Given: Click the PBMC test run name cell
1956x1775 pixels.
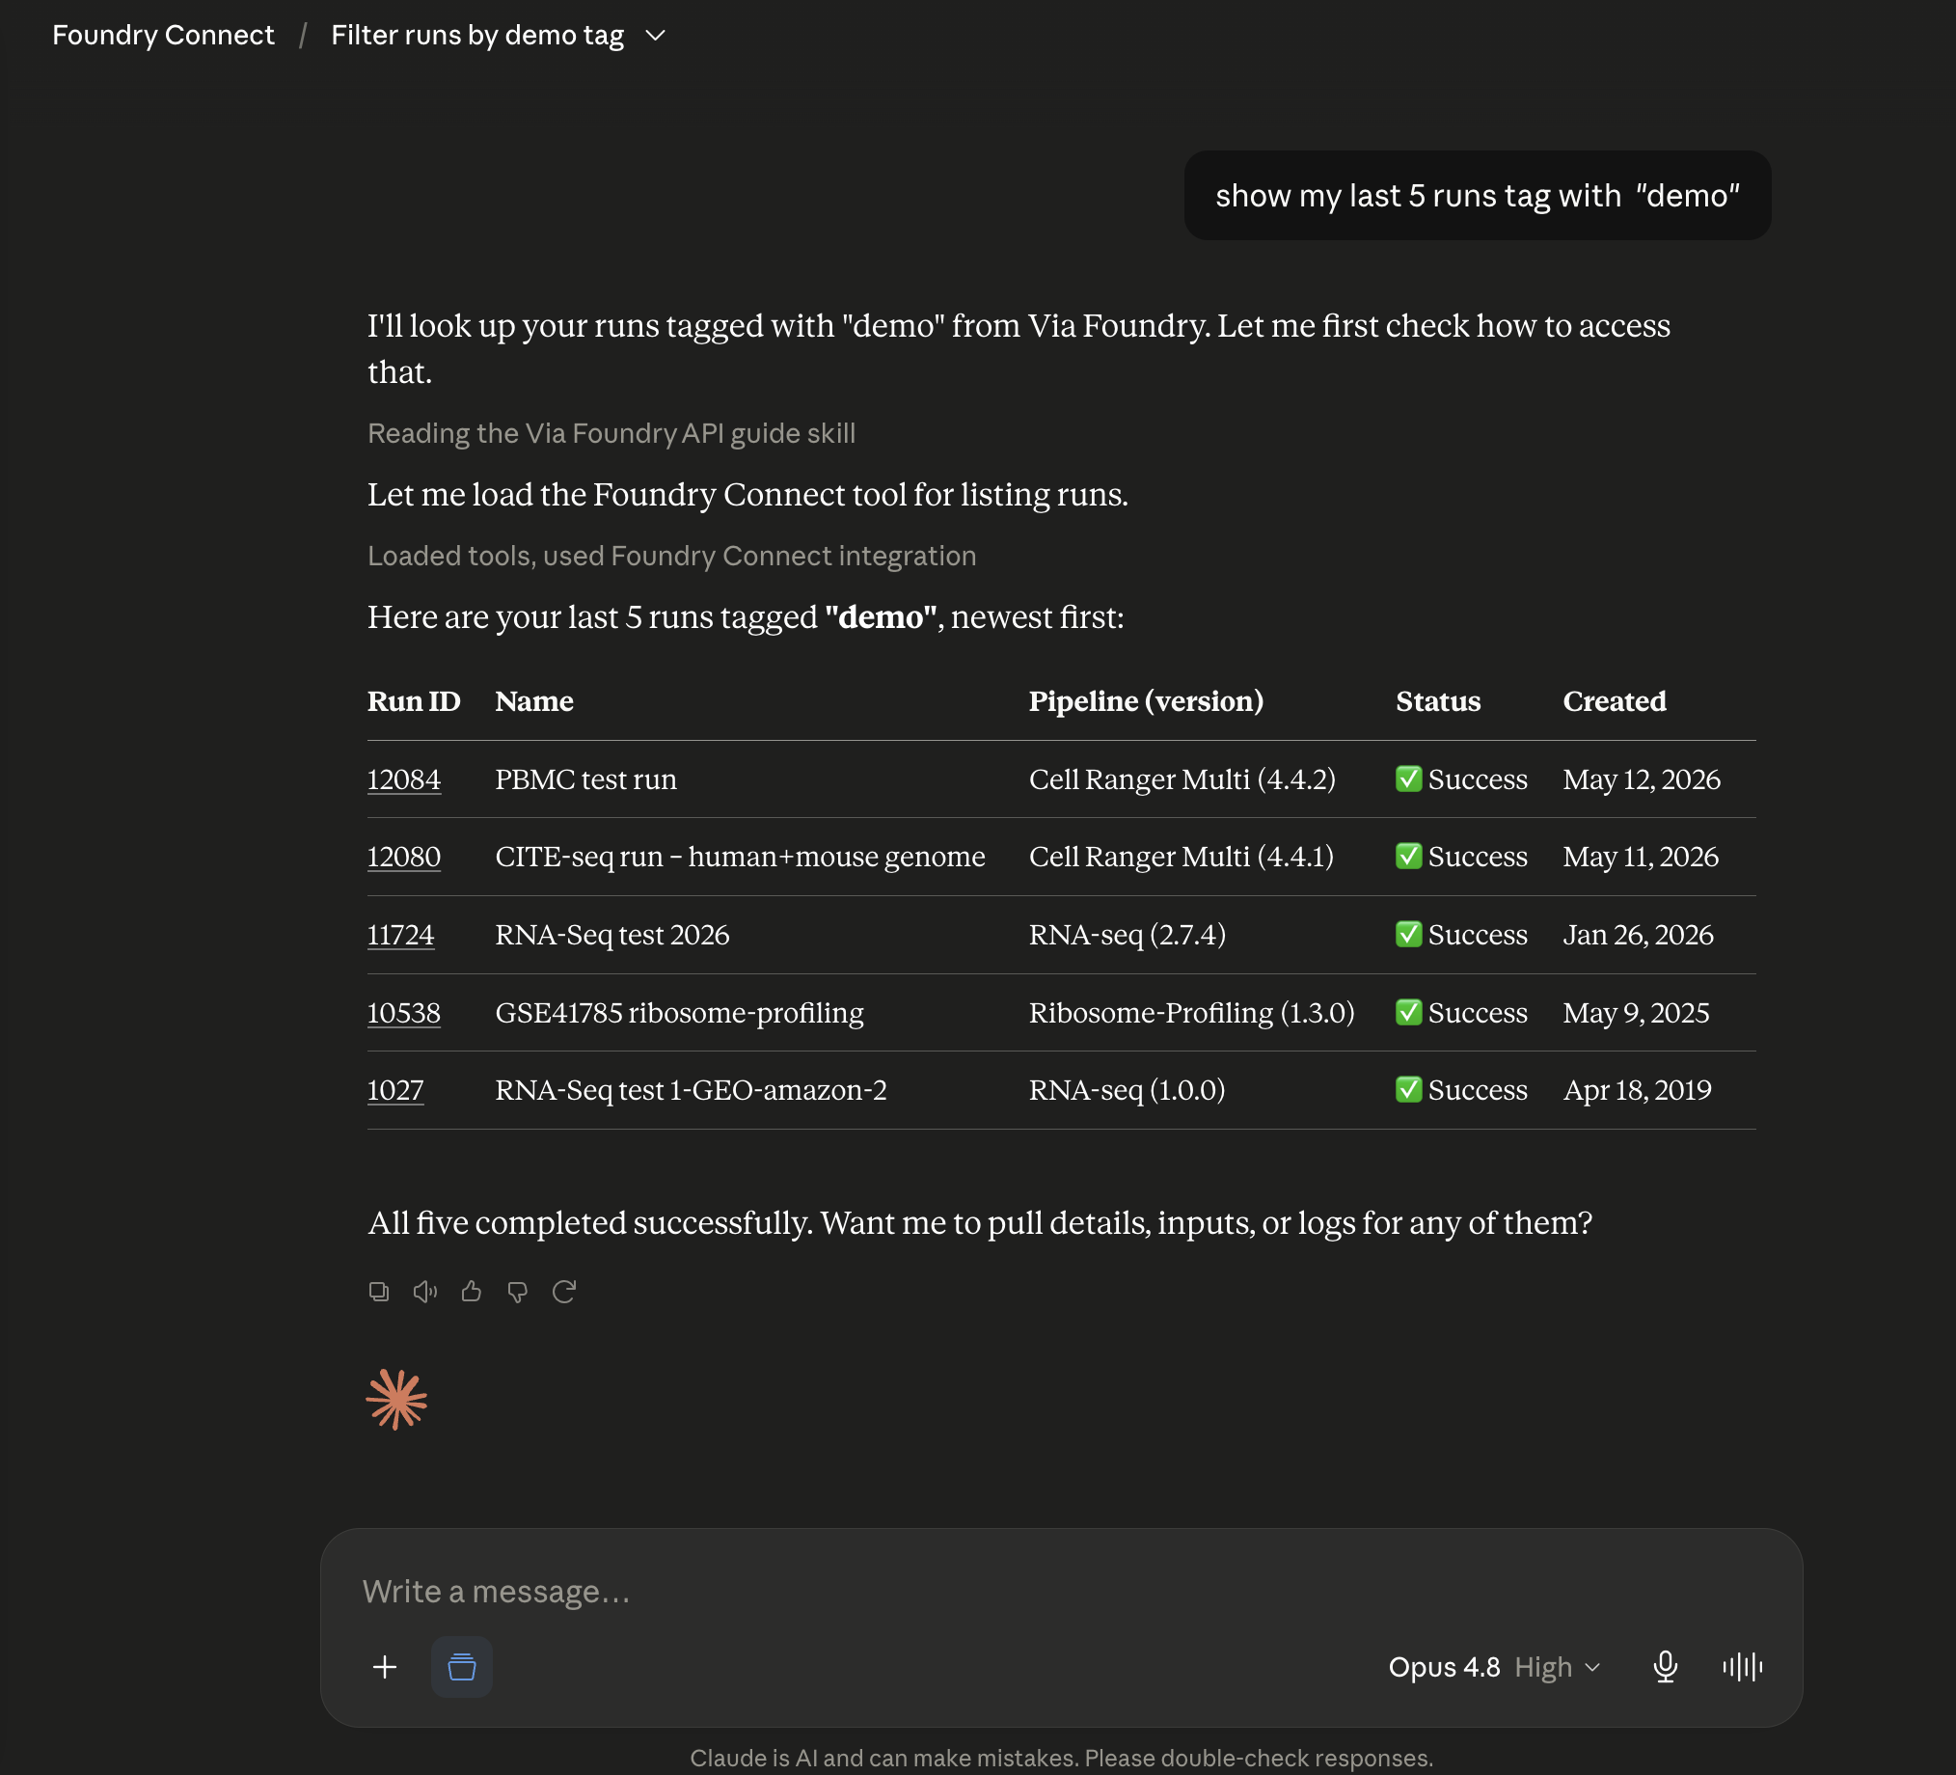Looking at the screenshot, I should tap(586, 779).
